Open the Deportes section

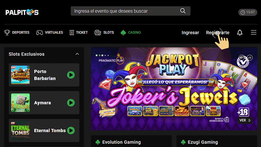17,33
